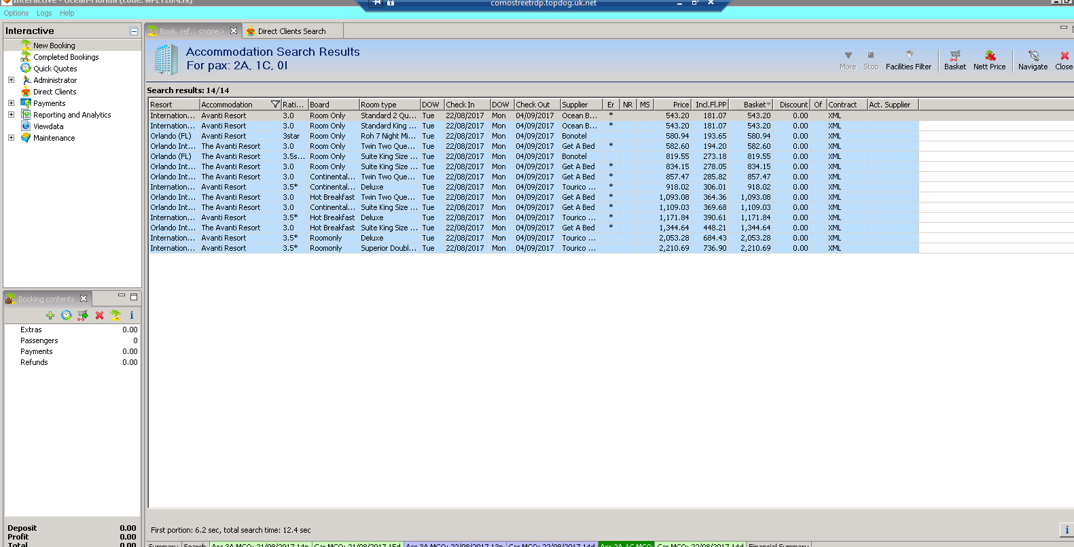Maximize the Booking contents panel
Viewport: 1074px width, 547px height.
134,297
